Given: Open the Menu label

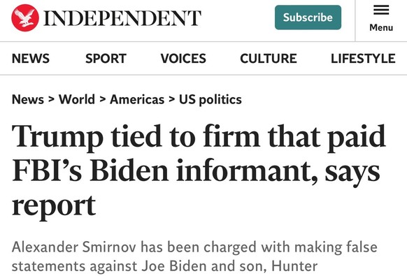Looking at the screenshot, I should (x=381, y=27).
